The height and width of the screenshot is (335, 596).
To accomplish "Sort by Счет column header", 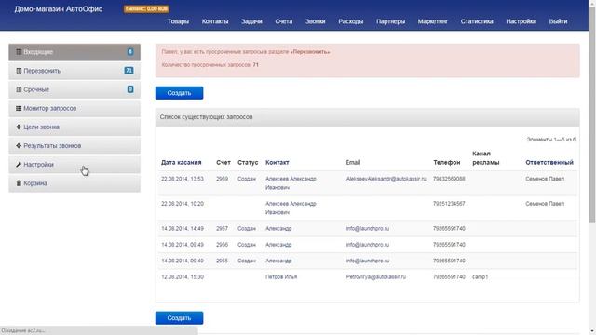I will 223,162.
